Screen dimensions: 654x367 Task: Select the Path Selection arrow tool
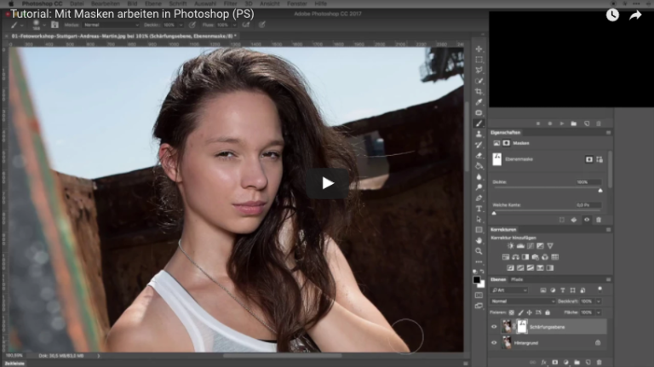point(479,219)
